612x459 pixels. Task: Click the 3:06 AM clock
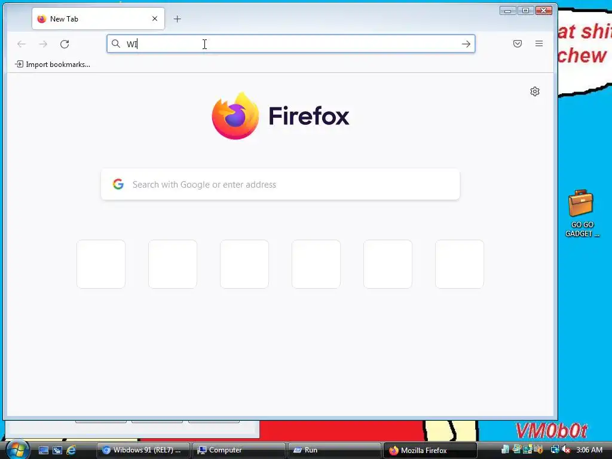(589, 450)
